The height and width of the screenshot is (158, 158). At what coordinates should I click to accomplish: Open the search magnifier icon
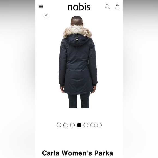(x=107, y=7)
